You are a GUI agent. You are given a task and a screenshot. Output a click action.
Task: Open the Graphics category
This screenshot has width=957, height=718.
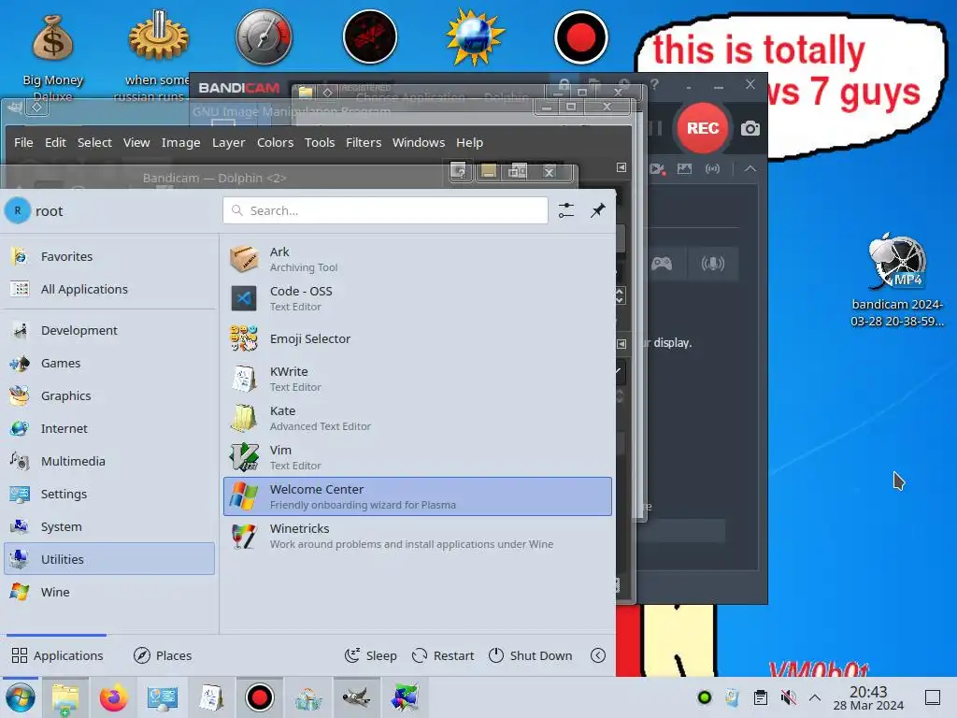(109, 395)
